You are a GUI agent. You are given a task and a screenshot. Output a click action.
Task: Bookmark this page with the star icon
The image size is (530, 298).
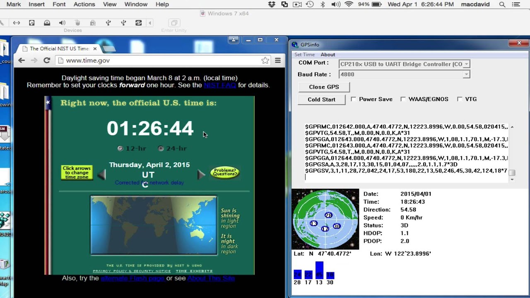tap(265, 60)
